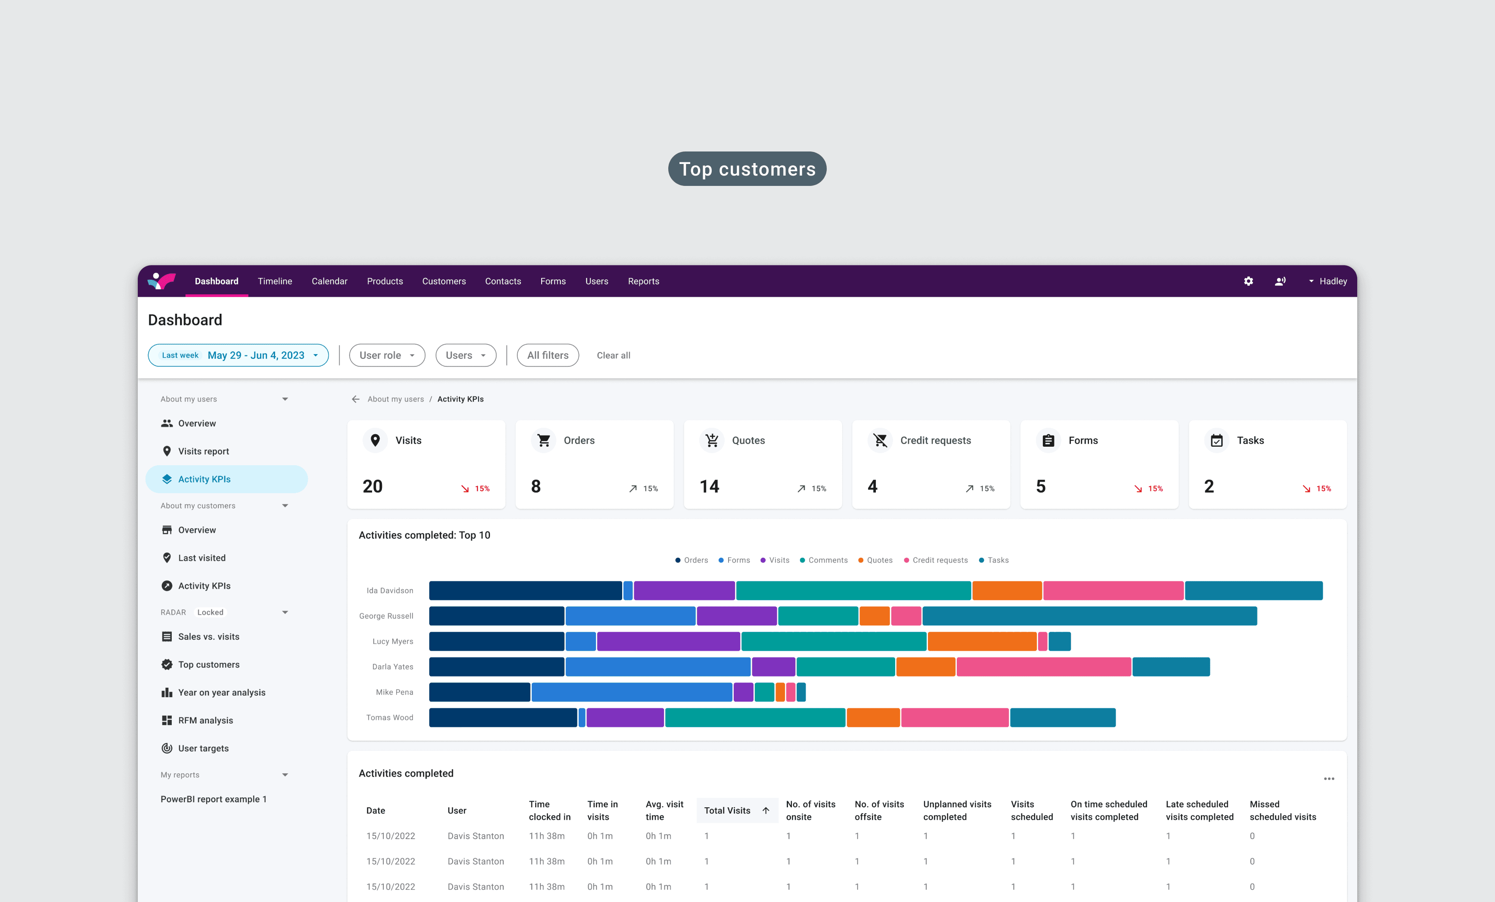This screenshot has height=902, width=1495.
Task: Sort by Total Visits arrow icon
Action: pos(766,810)
